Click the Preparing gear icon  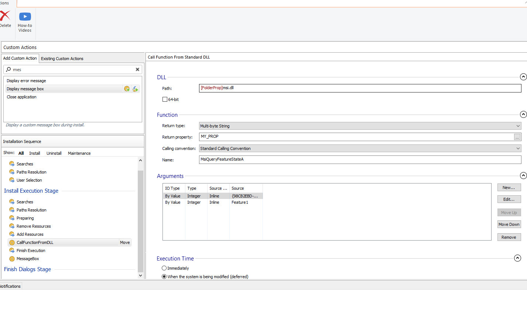12,218
